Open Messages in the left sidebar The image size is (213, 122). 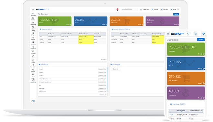tap(33, 52)
